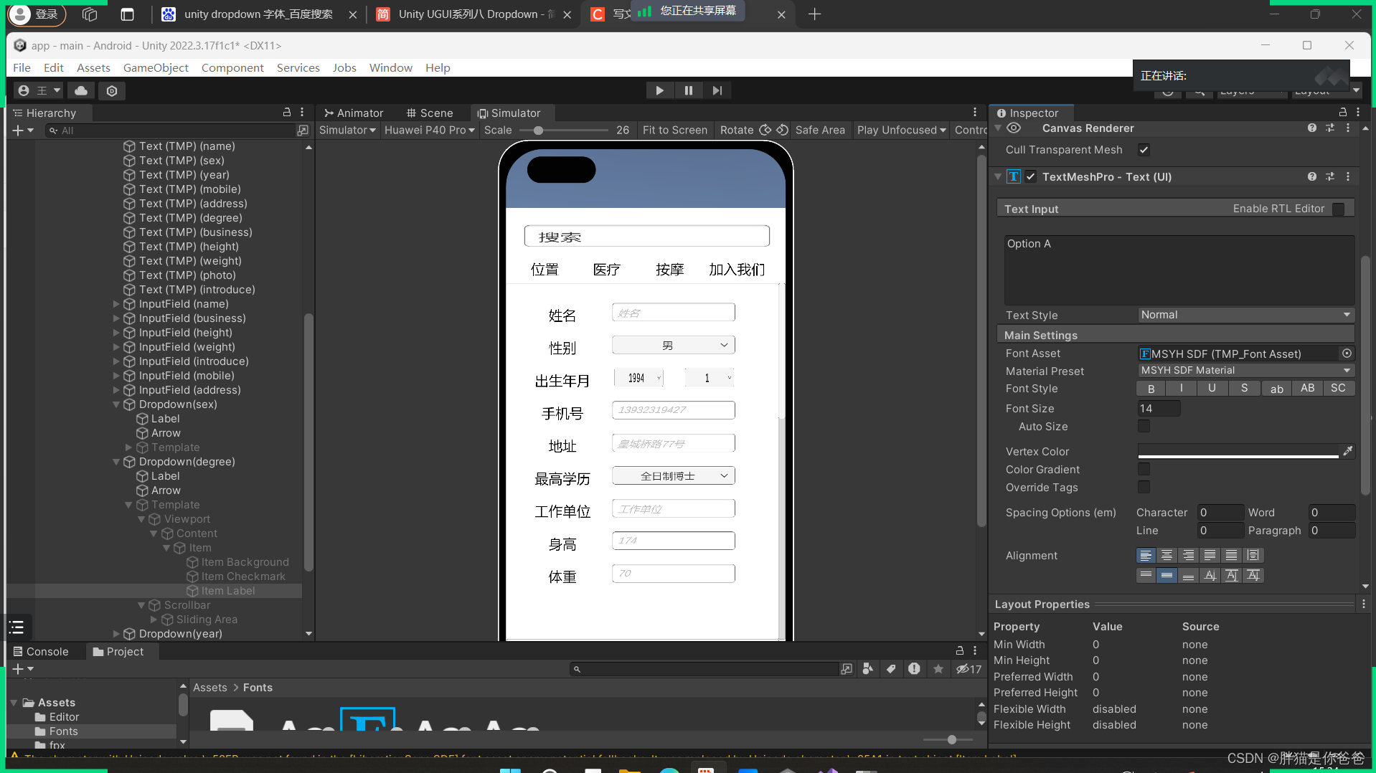This screenshot has width=1376, height=773.
Task: Open the GameObject menu
Action: (156, 67)
